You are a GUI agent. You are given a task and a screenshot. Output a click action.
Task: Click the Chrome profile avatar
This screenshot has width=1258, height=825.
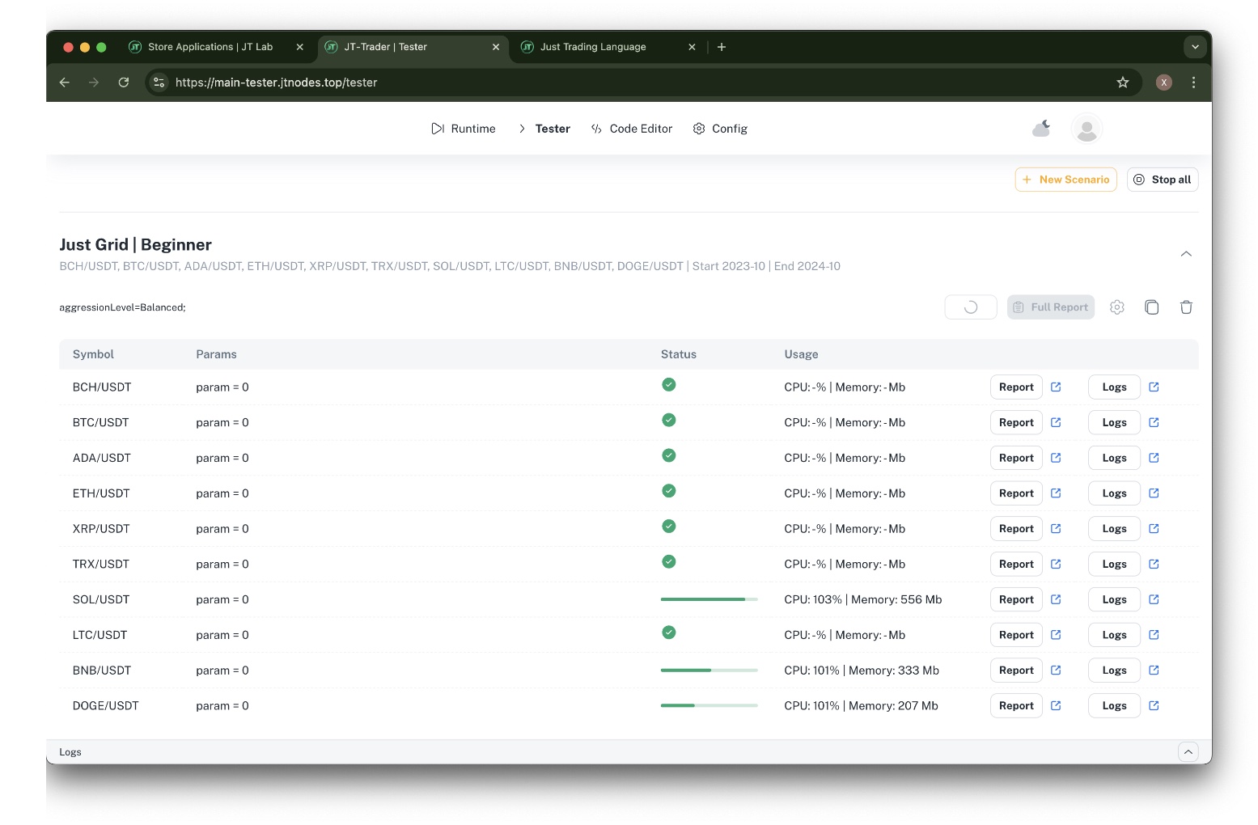click(x=1164, y=82)
